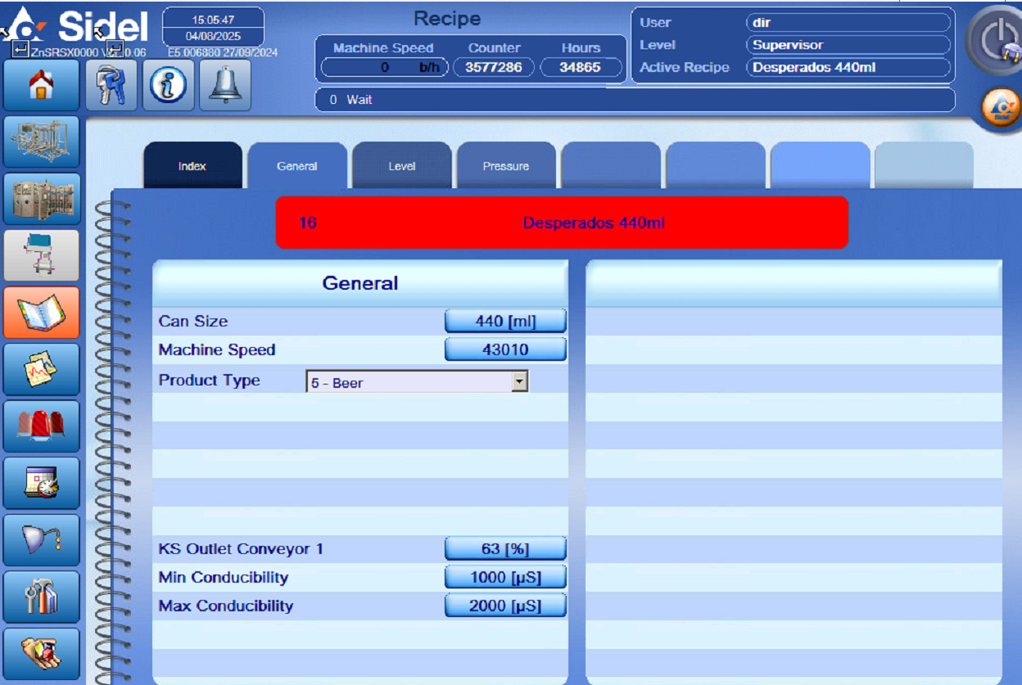Click the date display 04/08/2025
Image resolution: width=1022 pixels, height=685 pixels.
click(214, 37)
